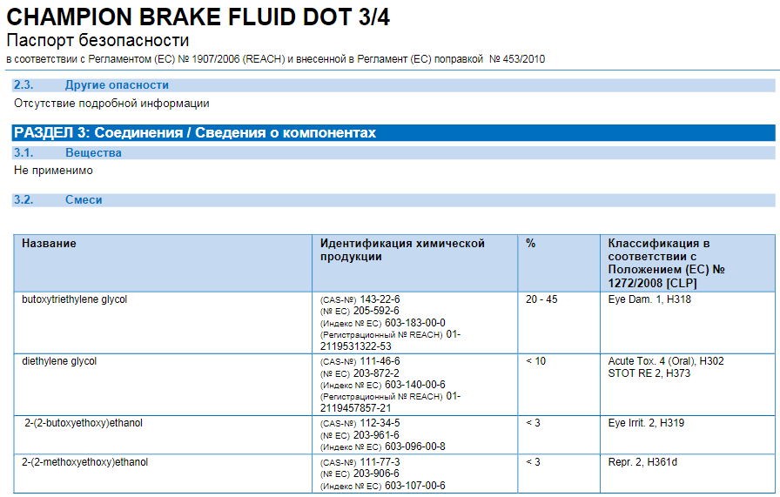Click the regulation line mentioning № 1907/2006 (REACH)
The height and width of the screenshot is (497, 780).
pyautogui.click(x=276, y=59)
